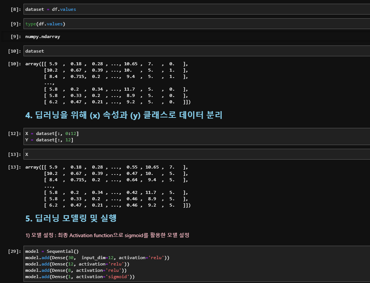Click dataset output row containing '11.7 , 5. , 0.'

[116, 89]
